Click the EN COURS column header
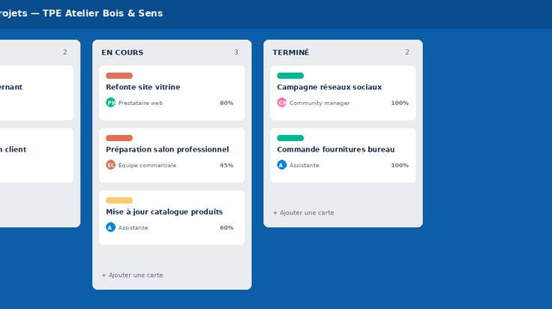Image resolution: width=552 pixels, height=309 pixels. (122, 52)
